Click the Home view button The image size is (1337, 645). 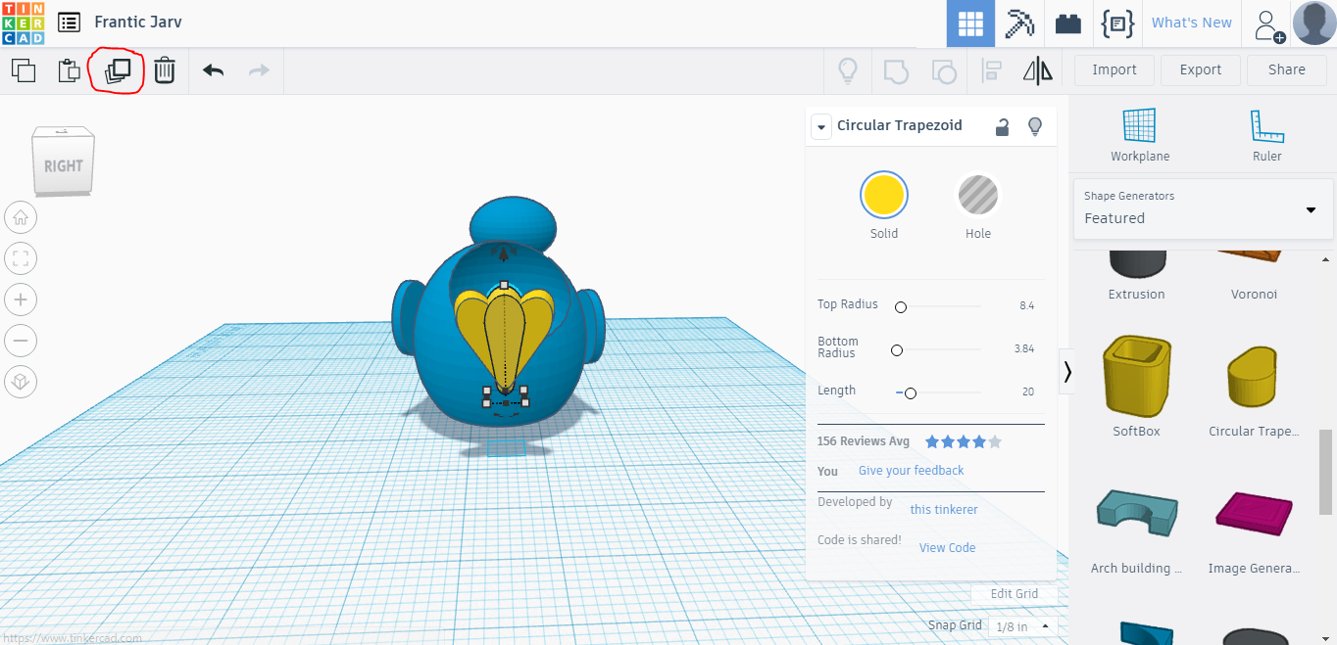coord(21,217)
